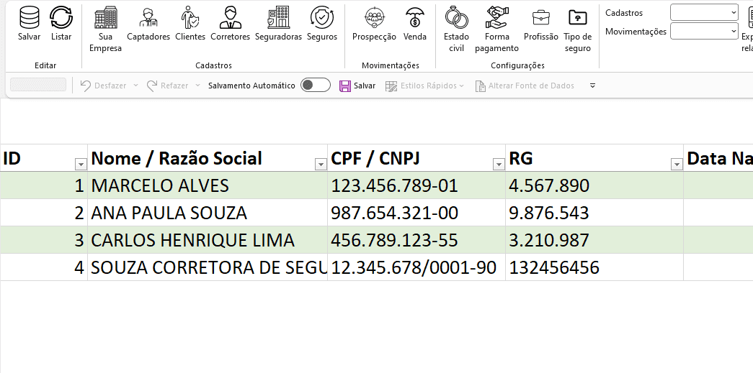Select RG cell 3.210.987

click(x=594, y=240)
